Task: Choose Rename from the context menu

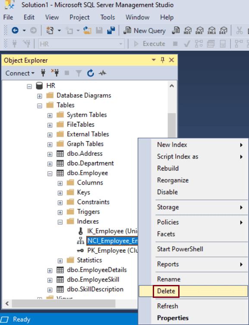Action: (193, 279)
